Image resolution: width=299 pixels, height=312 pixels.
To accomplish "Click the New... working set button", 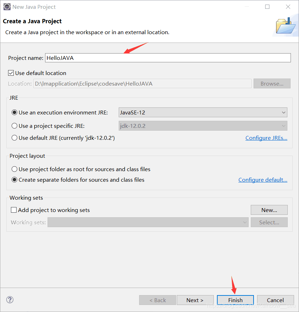I will tap(269, 210).
